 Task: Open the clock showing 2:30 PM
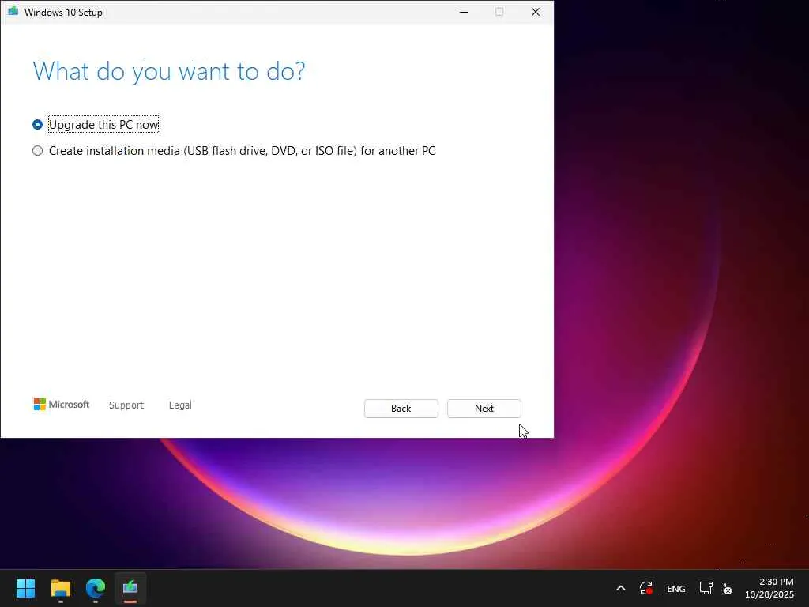click(769, 588)
